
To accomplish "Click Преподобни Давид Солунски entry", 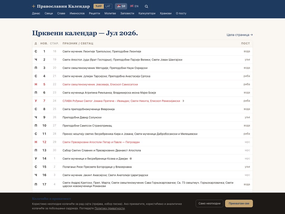I will coord(82,117).
